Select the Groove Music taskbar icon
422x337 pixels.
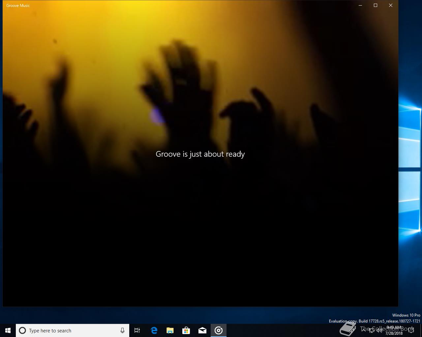pos(219,330)
